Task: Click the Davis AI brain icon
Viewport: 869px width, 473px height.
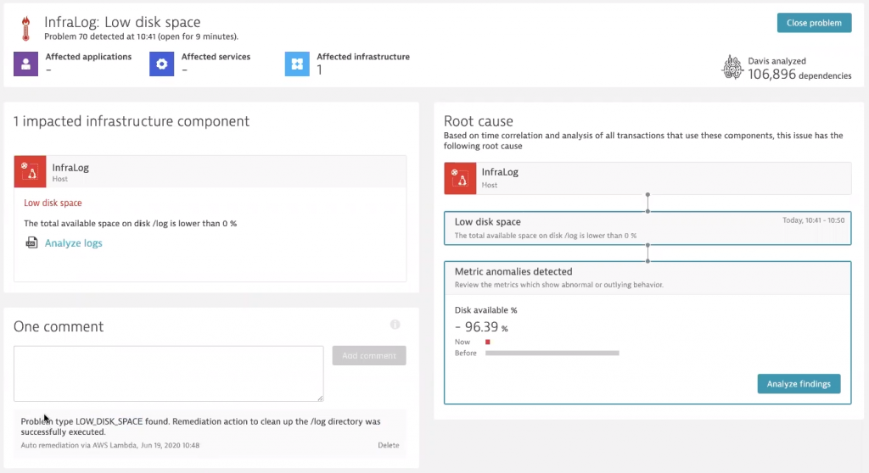Action: (x=732, y=68)
